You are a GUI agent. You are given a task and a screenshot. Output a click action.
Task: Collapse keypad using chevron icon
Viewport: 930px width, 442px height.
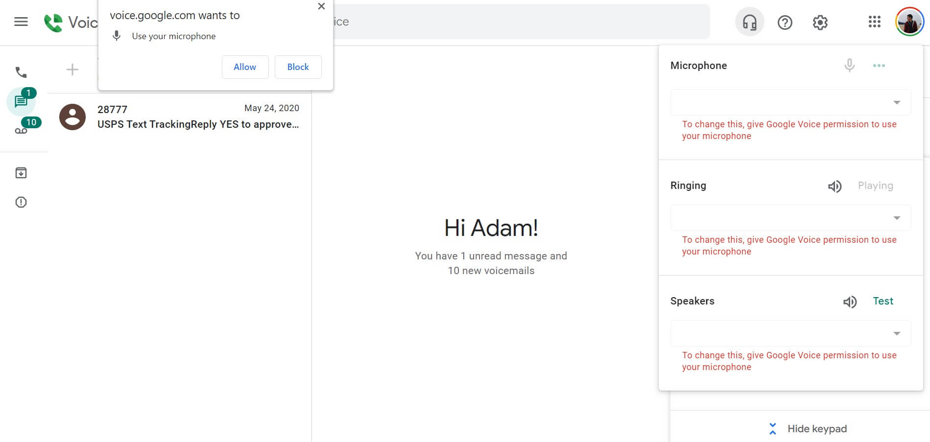[773, 429]
